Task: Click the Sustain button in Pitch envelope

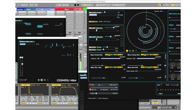Action: (x=40, y=103)
